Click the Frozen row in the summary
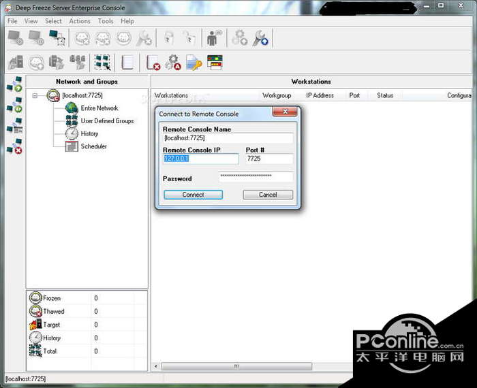 [x=88, y=298]
